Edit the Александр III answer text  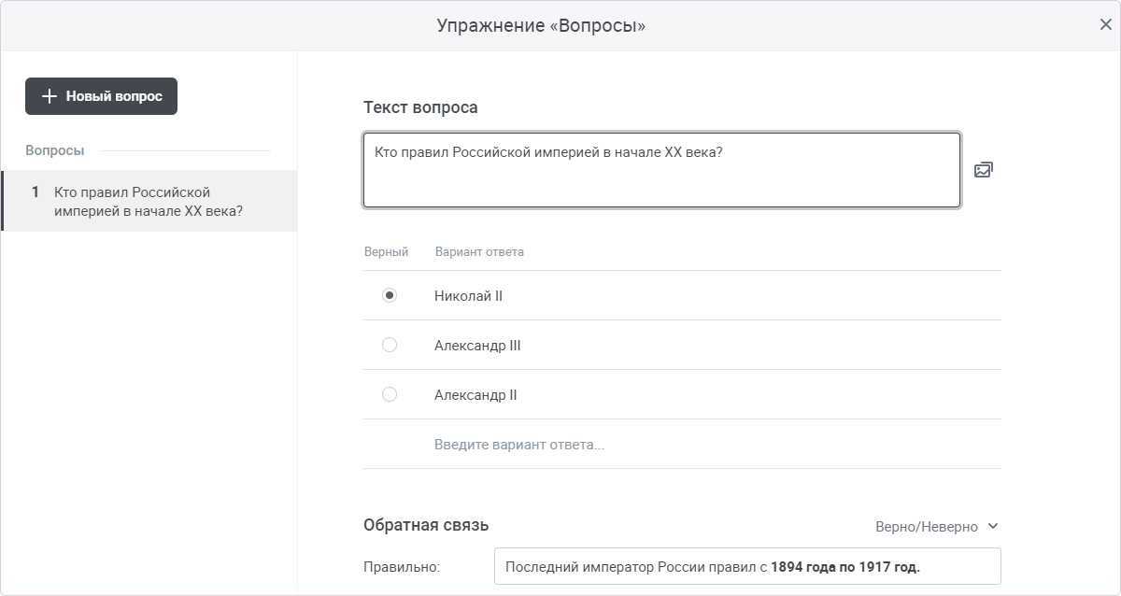[x=477, y=346]
